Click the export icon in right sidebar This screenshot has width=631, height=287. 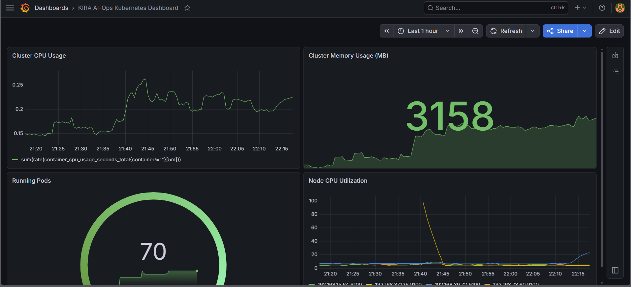pos(615,55)
